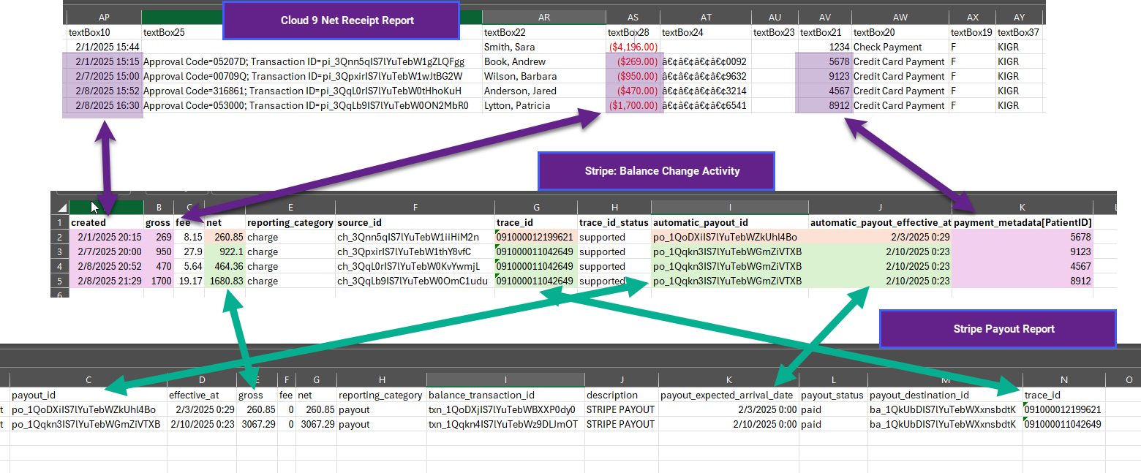
Task: Select the AS column header
Action: [633, 18]
